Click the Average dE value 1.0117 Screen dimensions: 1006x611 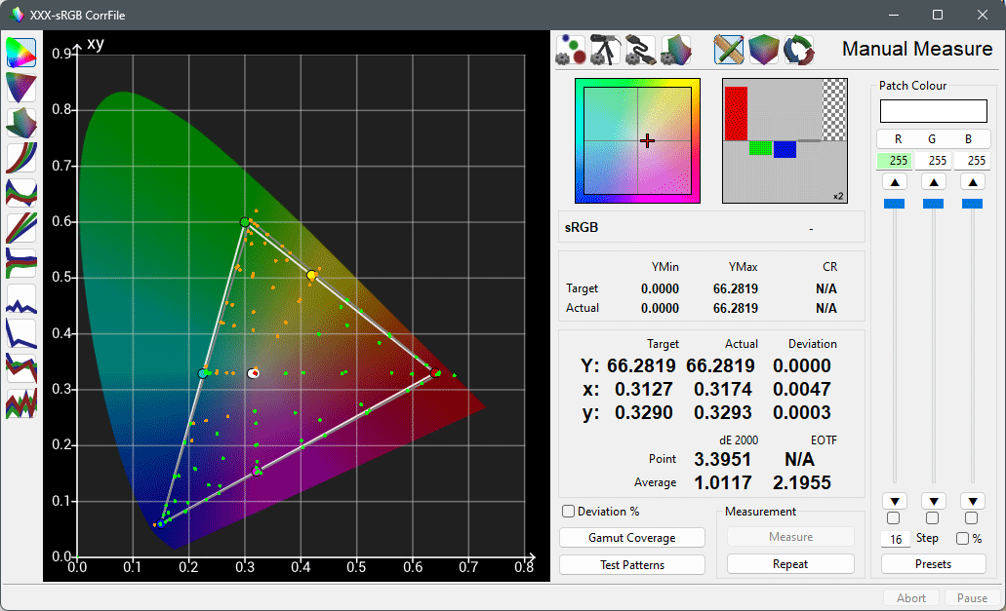point(722,482)
